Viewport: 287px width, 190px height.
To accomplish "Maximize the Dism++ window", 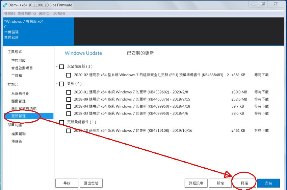I will click(x=263, y=4).
